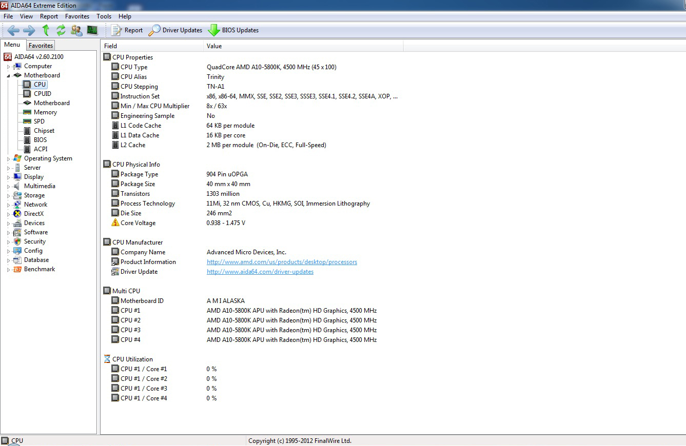
Task: Open the Computer category in tree
Action: point(33,66)
